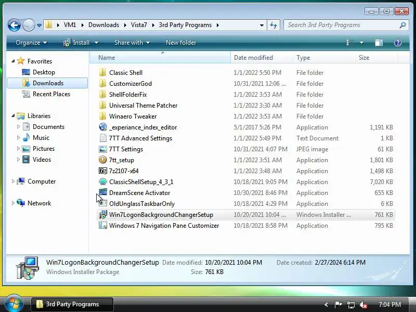416x312 pixels.
Task: Click the 7:04 PM taskbar clock
Action: coord(389,305)
